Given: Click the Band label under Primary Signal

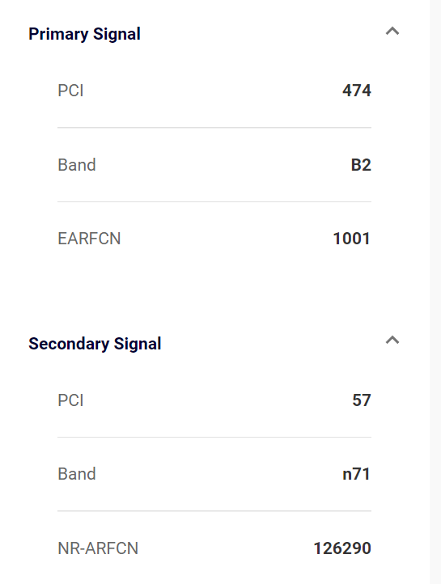Looking at the screenshot, I should click(x=77, y=165).
